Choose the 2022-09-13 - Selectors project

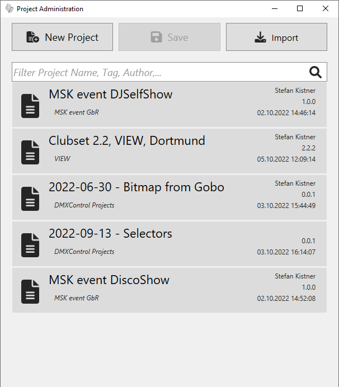tap(110, 234)
